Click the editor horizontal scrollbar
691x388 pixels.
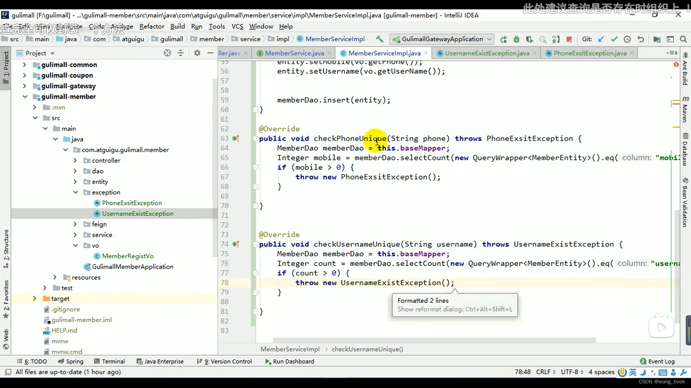click(x=434, y=340)
